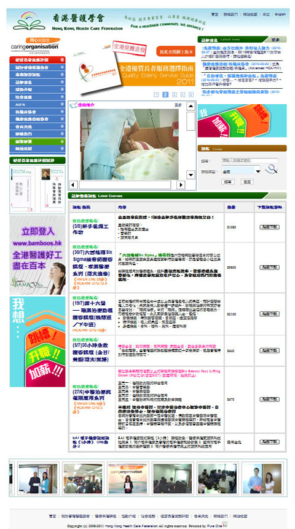Viewport: 295px width, 529px height.
Task: Click the up arrow in the media panel
Action: pyautogui.click(x=191, y=106)
